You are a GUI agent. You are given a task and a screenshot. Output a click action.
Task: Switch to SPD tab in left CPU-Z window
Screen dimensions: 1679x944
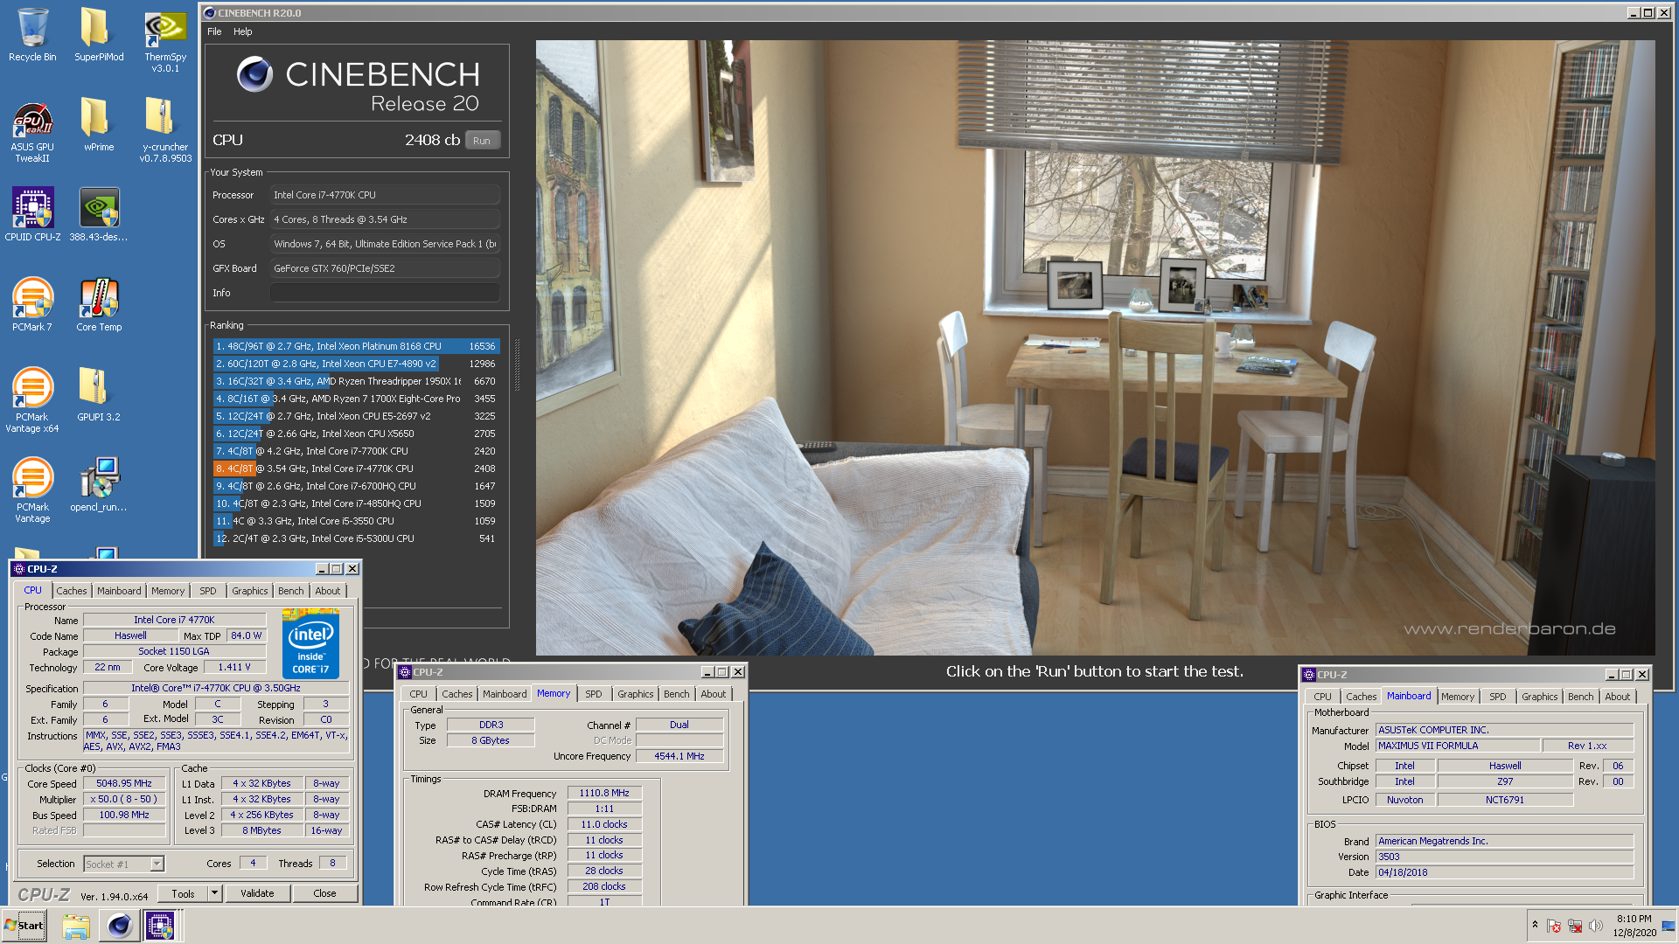207,591
